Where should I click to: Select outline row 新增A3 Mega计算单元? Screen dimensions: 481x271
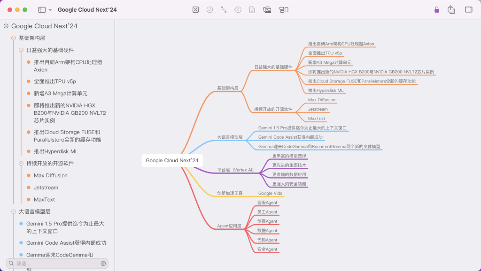click(61, 93)
